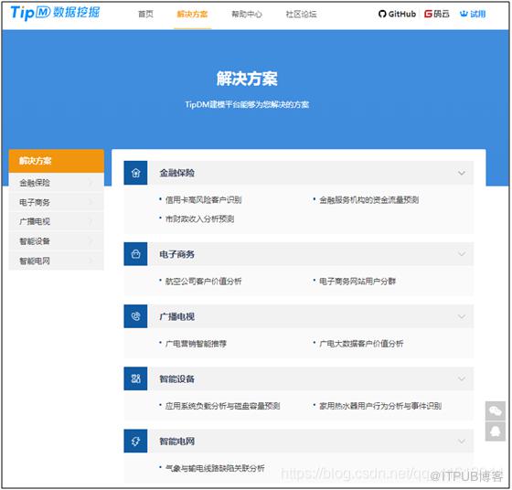Click the floating QQ icon
This screenshot has height=490, width=512.
(495, 431)
